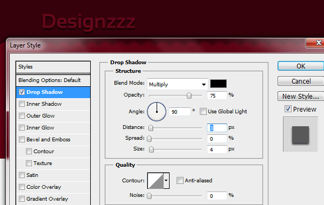Select the Styles list header
The width and height of the screenshot is (324, 205).
53,67
